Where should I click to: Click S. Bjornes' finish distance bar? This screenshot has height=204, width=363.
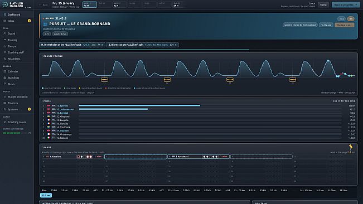click(x=139, y=105)
